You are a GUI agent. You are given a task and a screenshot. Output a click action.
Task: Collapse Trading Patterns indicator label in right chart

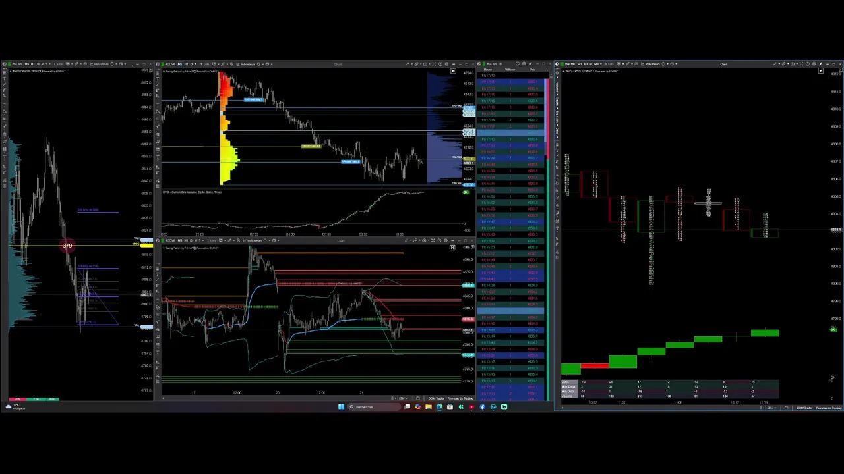pyautogui.click(x=564, y=70)
